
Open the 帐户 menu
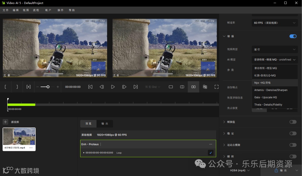pyautogui.click(x=48, y=10)
